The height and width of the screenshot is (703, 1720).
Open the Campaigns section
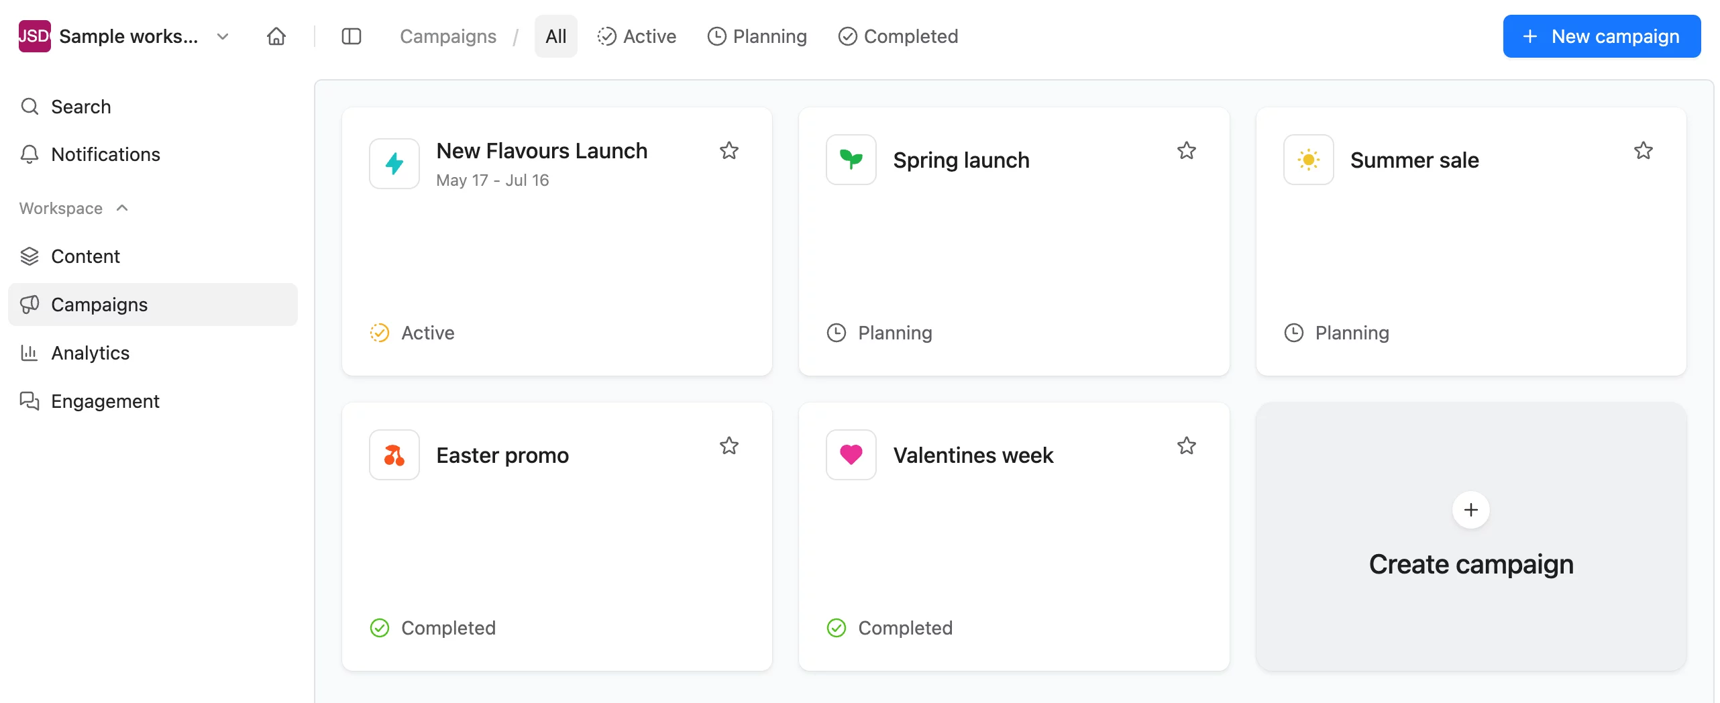(99, 304)
